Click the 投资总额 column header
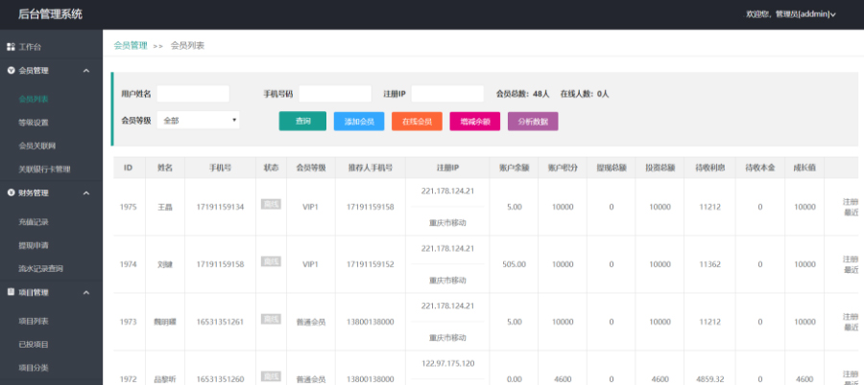 point(660,168)
